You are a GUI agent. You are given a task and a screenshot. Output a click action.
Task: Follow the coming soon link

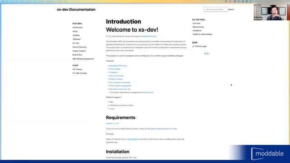coord(147,92)
